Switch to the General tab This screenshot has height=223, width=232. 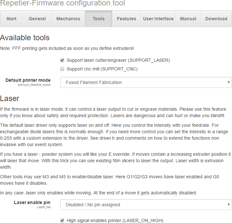click(x=37, y=19)
